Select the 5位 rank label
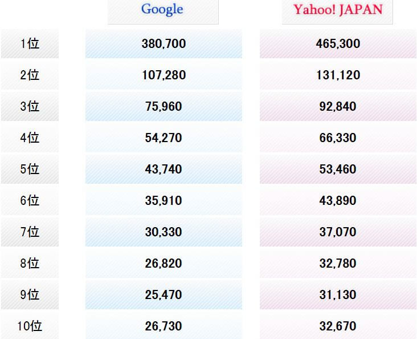Image resolution: width=417 pixels, height=339 pixels. [x=30, y=169]
